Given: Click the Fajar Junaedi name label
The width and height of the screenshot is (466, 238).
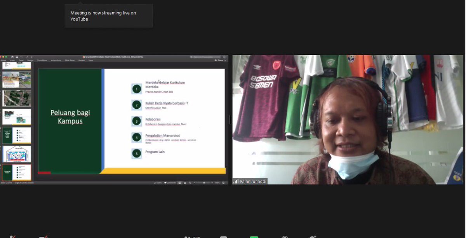Looking at the screenshot, I should 253,181.
